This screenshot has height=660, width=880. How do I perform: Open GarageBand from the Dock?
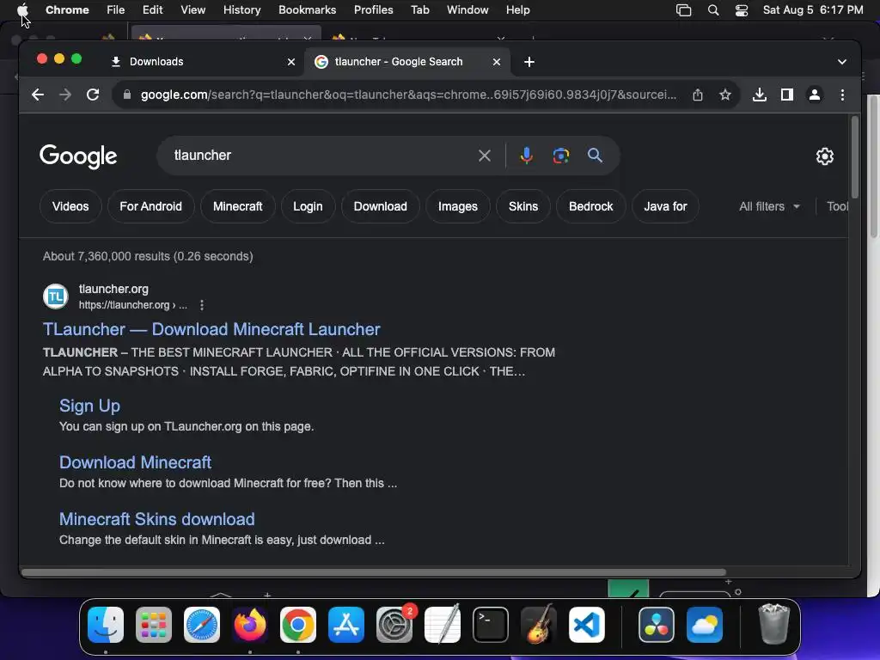[538, 625]
